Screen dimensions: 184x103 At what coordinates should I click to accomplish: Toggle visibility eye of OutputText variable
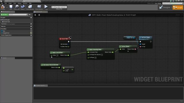pyautogui.click(x=31, y=33)
